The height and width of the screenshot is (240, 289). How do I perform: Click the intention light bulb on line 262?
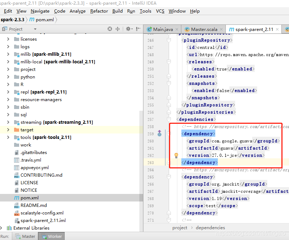coord(176,155)
